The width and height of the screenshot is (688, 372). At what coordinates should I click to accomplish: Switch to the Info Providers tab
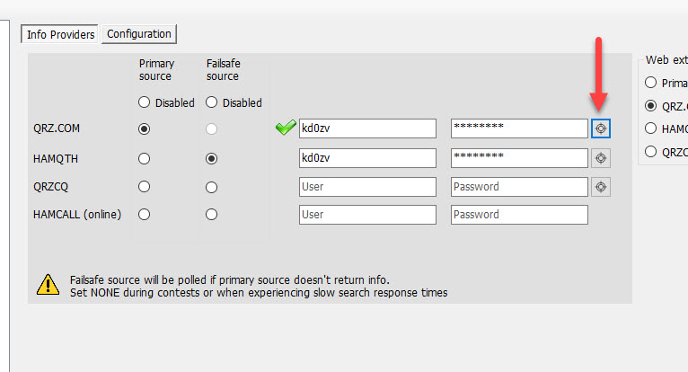60,34
